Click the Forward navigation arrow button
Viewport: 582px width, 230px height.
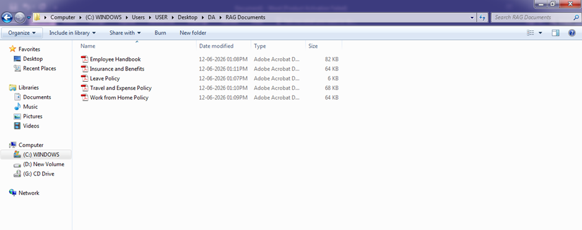[x=19, y=17]
